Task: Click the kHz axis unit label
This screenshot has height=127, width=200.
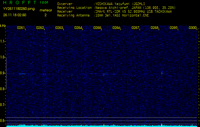Action: tap(3, 26)
